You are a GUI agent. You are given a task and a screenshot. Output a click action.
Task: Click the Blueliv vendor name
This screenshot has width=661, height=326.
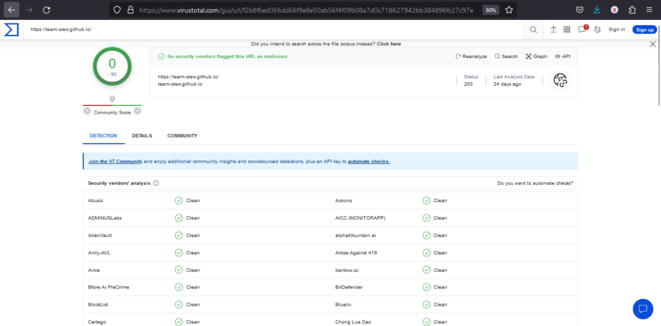(x=343, y=305)
